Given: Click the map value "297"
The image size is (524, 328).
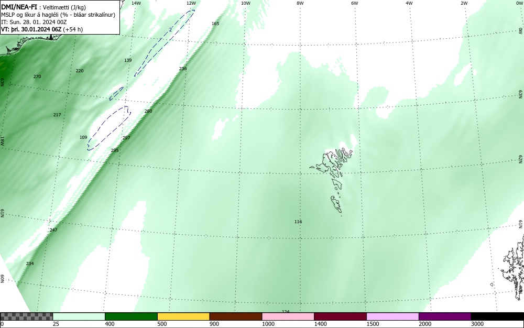Looking at the screenshot, I should coord(126,138).
